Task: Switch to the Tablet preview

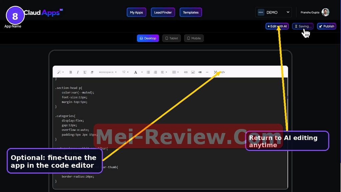Action: pos(171,38)
